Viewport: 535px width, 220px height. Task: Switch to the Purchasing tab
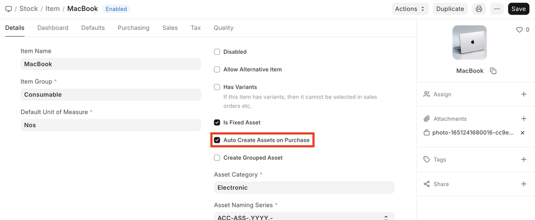[133, 28]
